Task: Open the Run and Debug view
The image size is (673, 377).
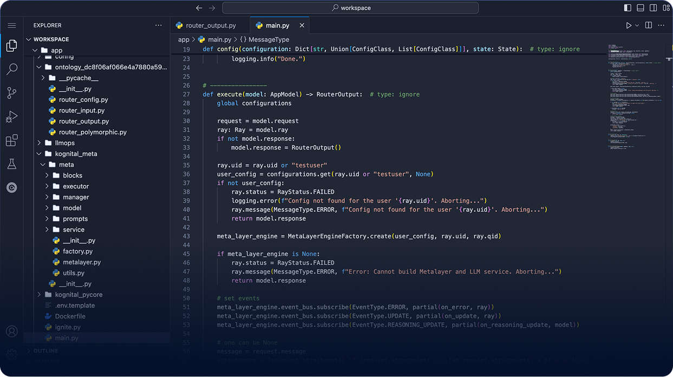Action: point(11,116)
